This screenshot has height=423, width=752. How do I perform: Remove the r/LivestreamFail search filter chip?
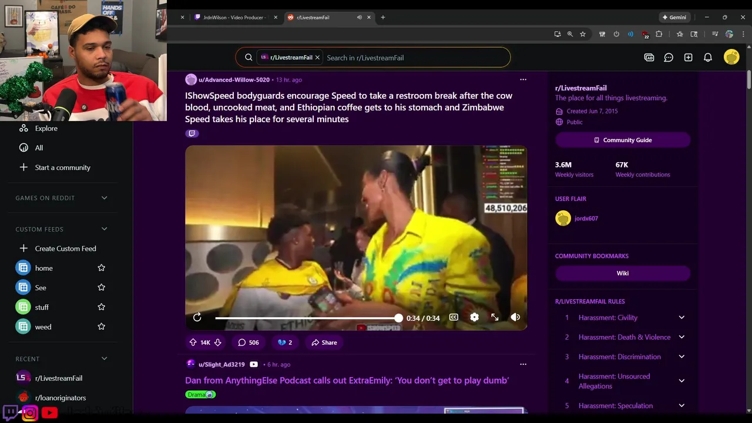click(x=317, y=58)
